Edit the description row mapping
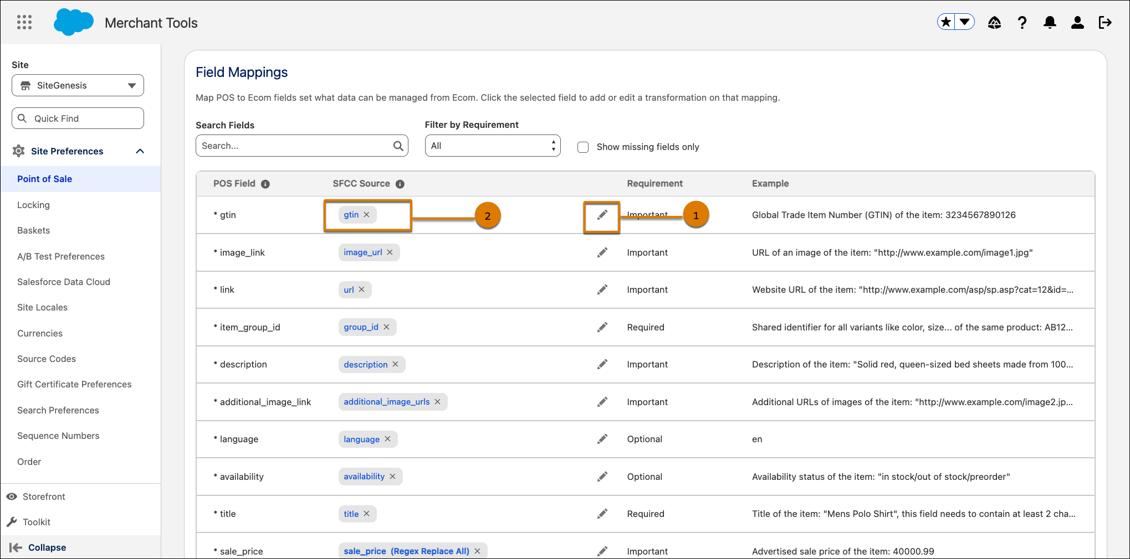Image resolution: width=1130 pixels, height=559 pixels. (602, 364)
